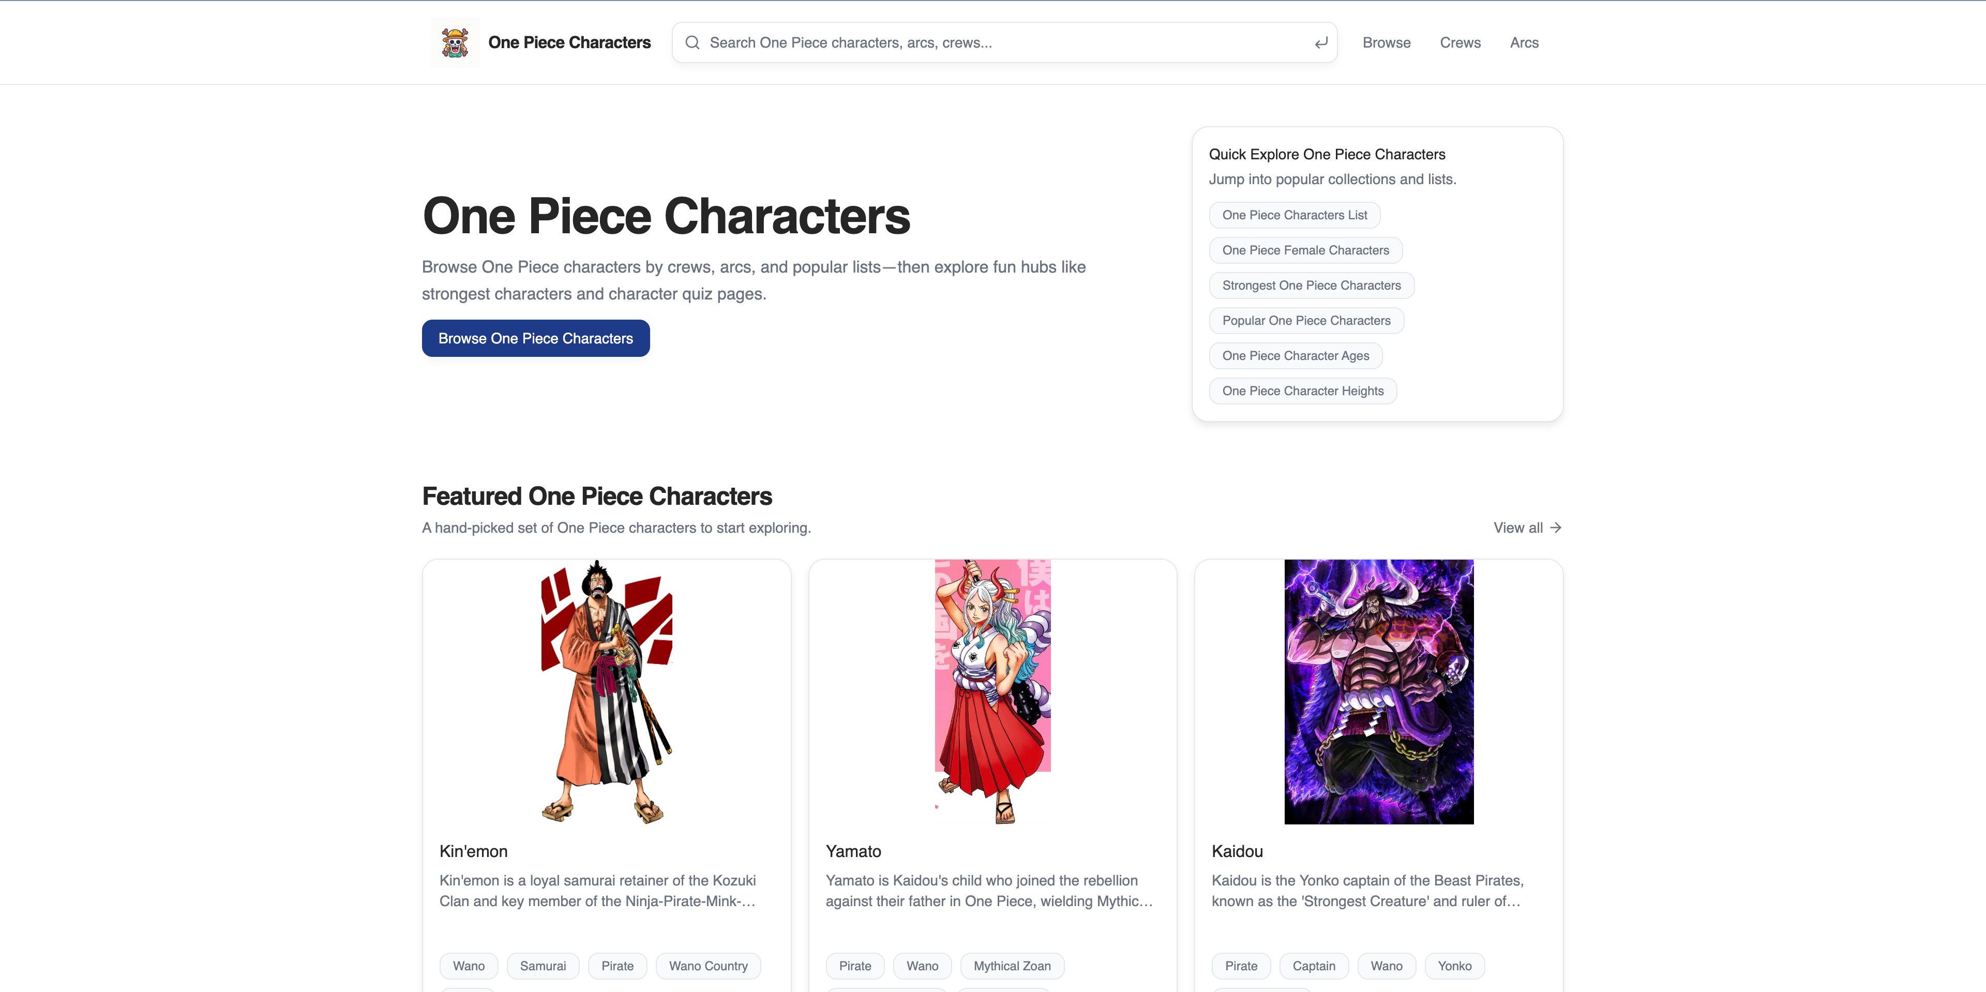Open One Piece Character Heights page
This screenshot has width=1986, height=992.
(x=1303, y=391)
